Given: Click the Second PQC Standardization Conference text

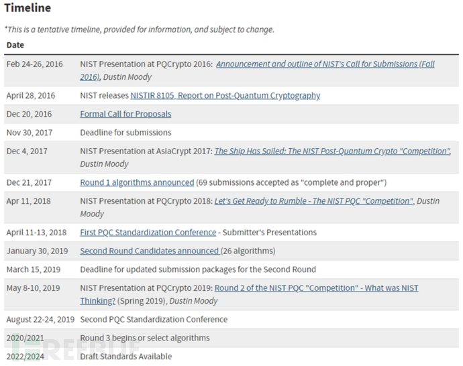Looking at the screenshot, I should (154, 319).
